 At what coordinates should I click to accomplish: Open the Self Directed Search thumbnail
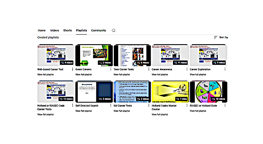coord(94,91)
